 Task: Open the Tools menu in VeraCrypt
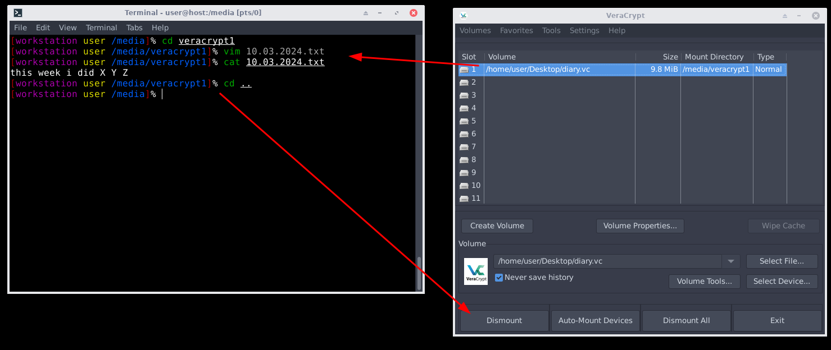click(551, 31)
